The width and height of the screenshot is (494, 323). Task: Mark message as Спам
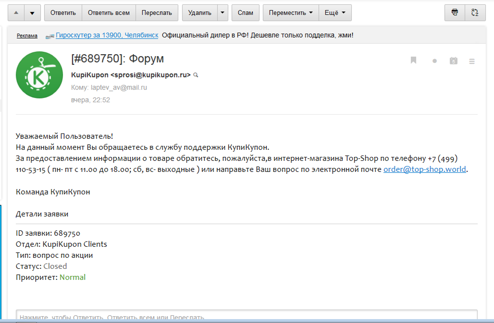pyautogui.click(x=245, y=13)
